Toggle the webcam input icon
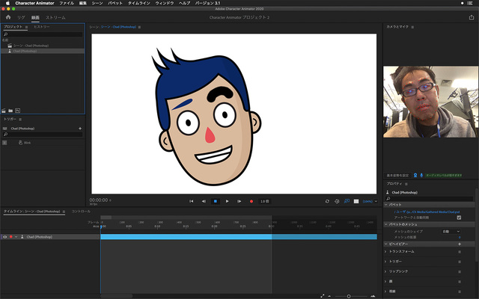Screen dimensions: 479x299 [x=415, y=175]
